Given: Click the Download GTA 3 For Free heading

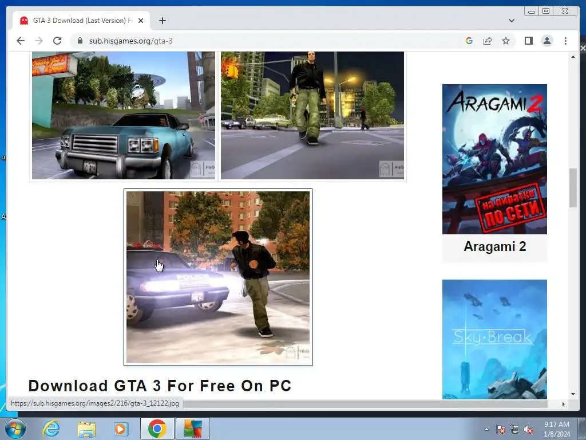Looking at the screenshot, I should click(160, 386).
